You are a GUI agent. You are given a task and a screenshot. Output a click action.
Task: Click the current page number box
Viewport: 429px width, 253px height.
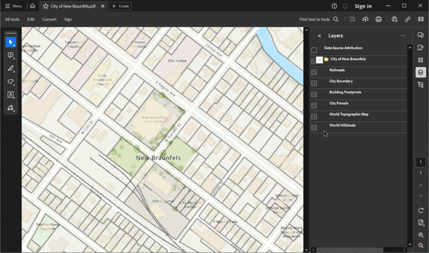[421, 162]
